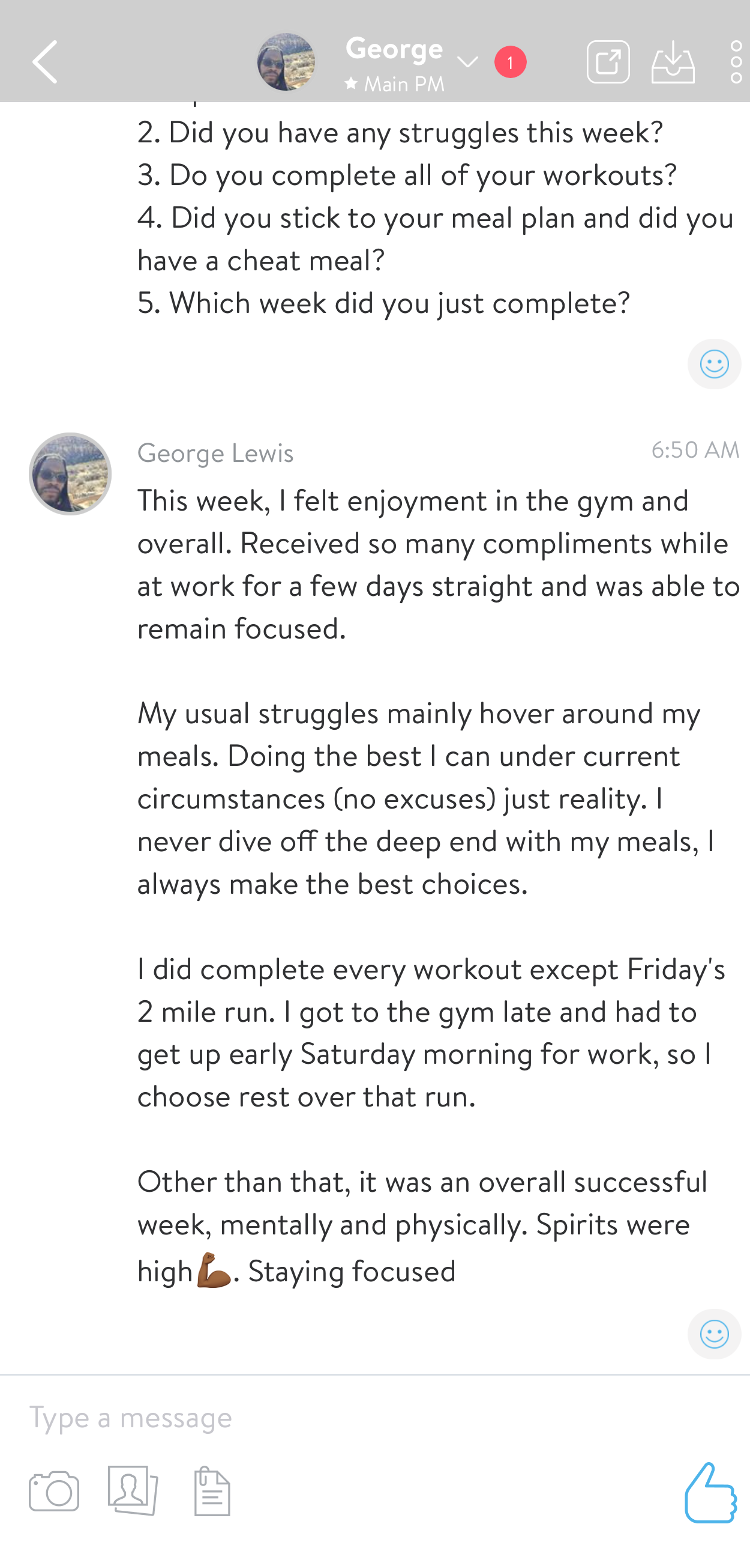Tap the archive inbox tray icon

tap(673, 62)
